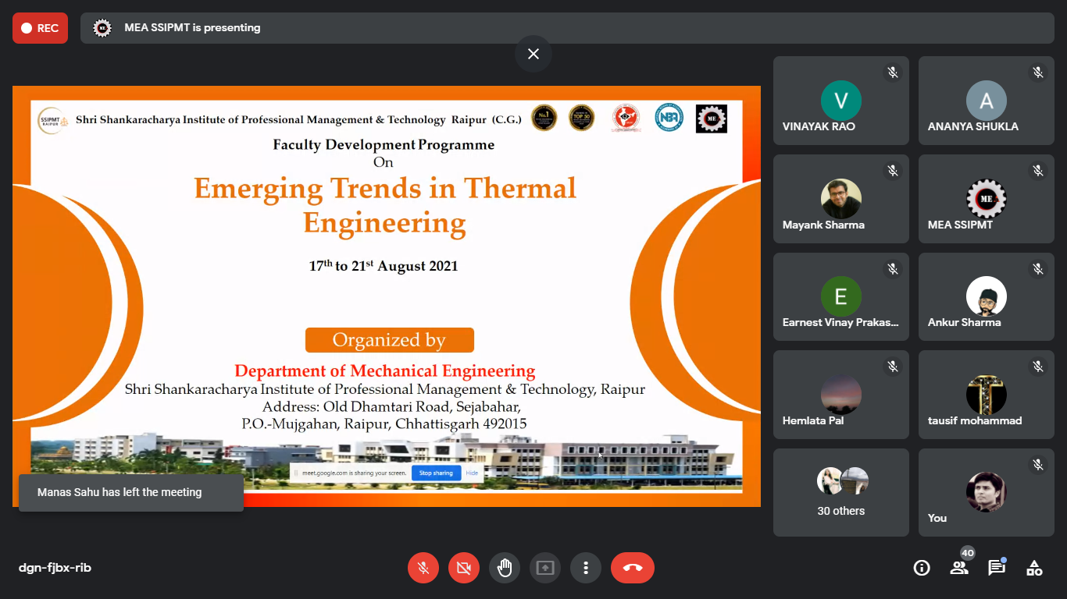The width and height of the screenshot is (1067, 599).
Task: Click tausif mohammad's avatar
Action: click(x=987, y=395)
